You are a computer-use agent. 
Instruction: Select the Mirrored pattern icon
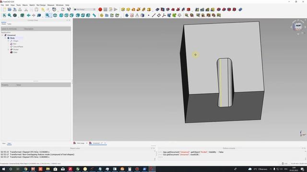pyautogui.click(x=197, y=10)
